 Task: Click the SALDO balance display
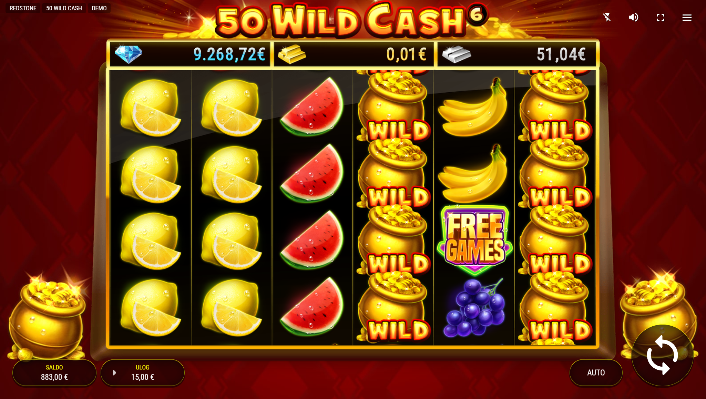click(x=54, y=372)
